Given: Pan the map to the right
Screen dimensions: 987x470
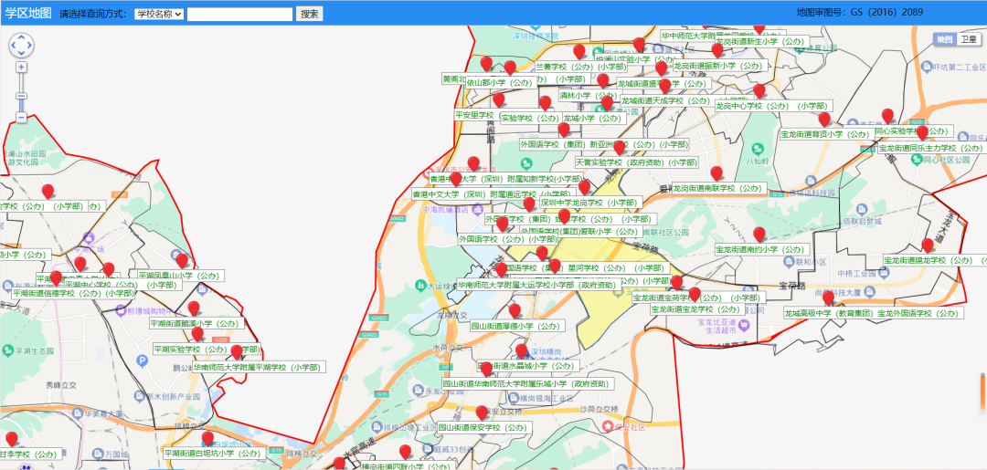Looking at the screenshot, I should [x=29, y=46].
